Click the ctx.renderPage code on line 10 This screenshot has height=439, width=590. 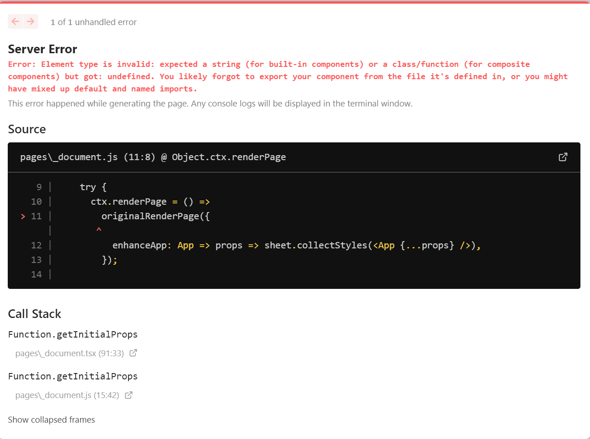point(128,202)
